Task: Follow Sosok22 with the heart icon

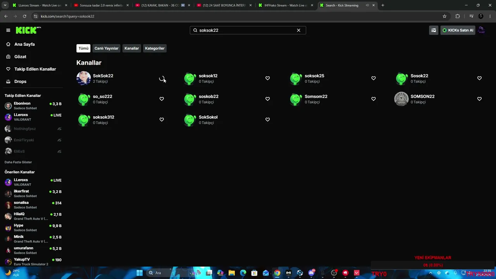Action: point(479,78)
